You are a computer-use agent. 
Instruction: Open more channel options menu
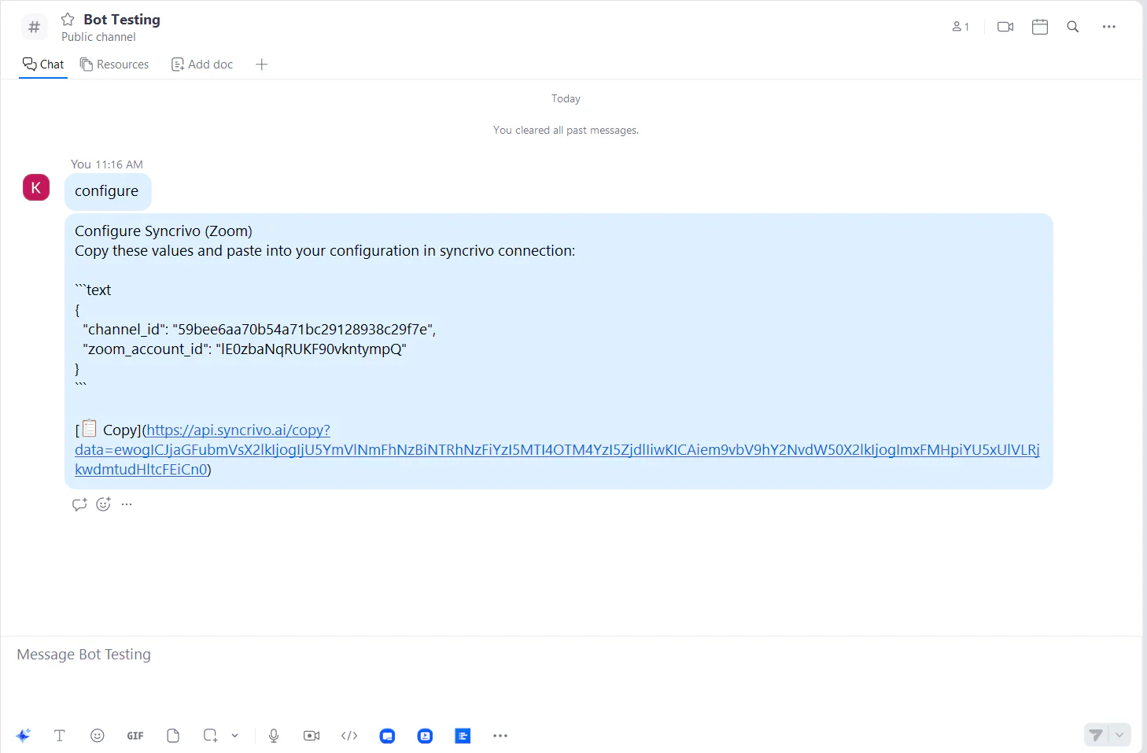click(x=1109, y=27)
